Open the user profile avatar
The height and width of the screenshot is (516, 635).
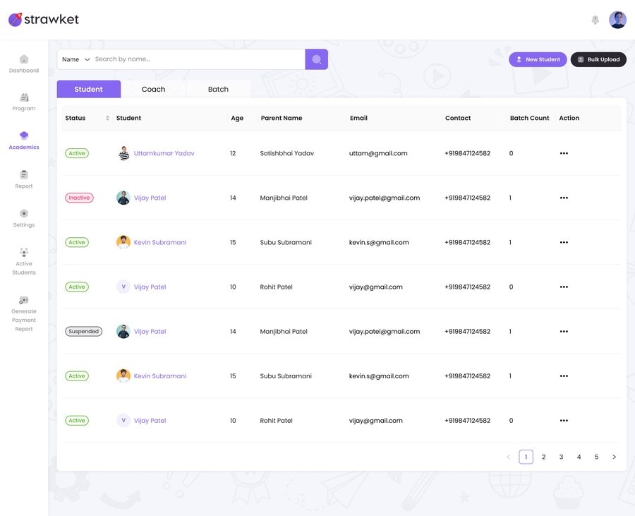click(x=617, y=20)
